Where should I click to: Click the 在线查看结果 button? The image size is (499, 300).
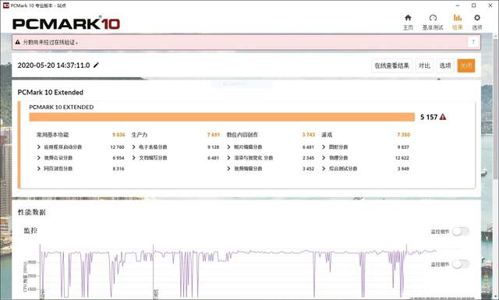click(x=391, y=65)
